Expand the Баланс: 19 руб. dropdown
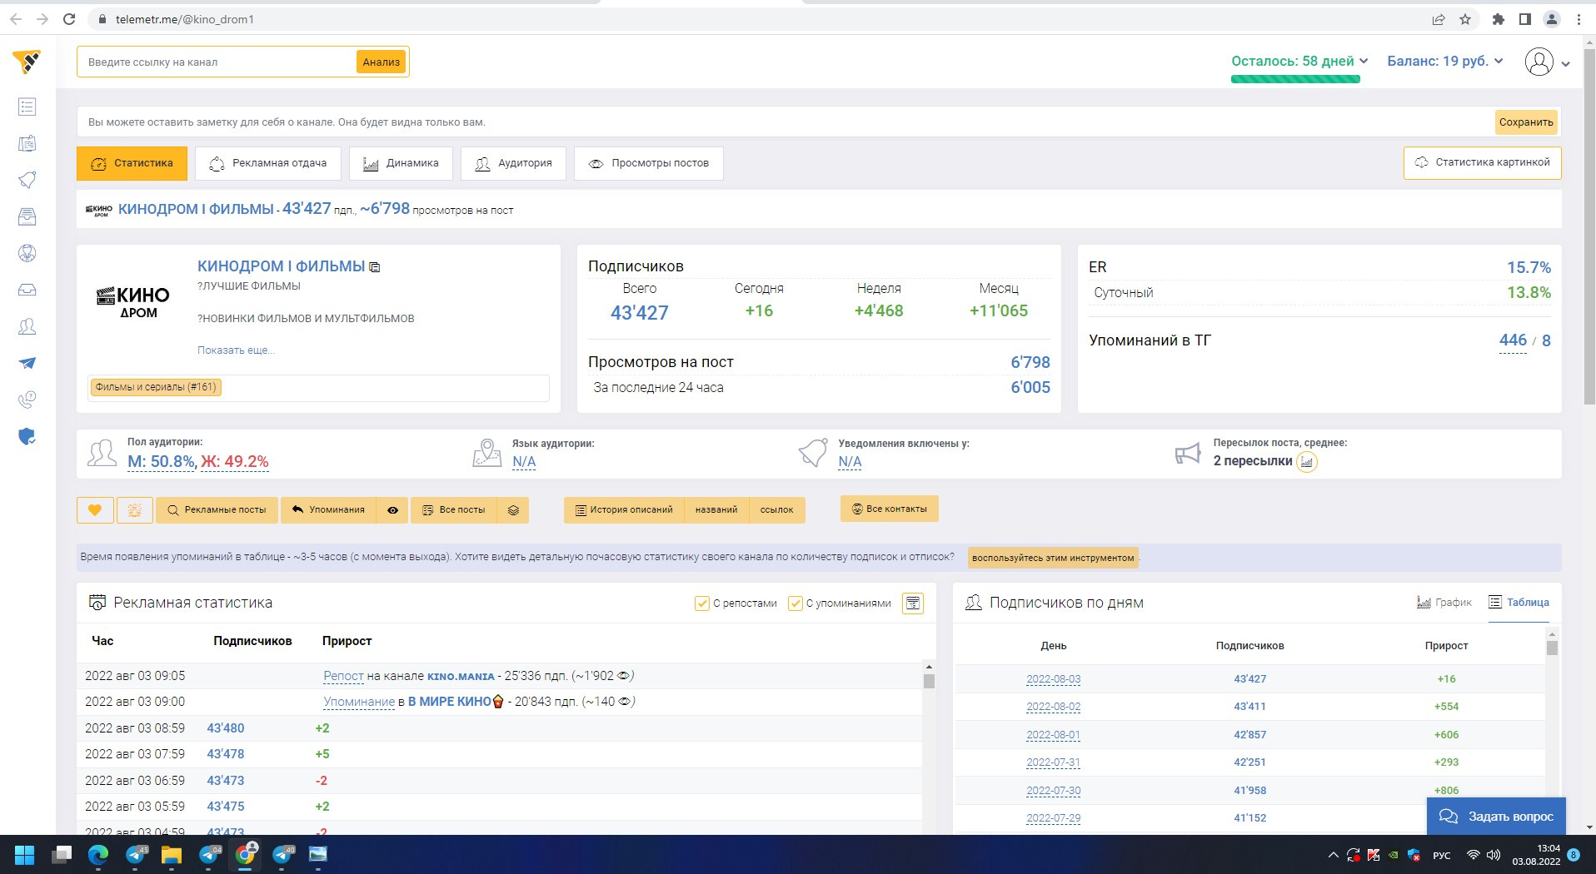This screenshot has height=874, width=1596. tap(1444, 62)
